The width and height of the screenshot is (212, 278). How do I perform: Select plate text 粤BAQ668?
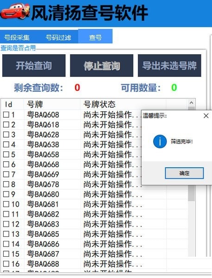point(43,164)
